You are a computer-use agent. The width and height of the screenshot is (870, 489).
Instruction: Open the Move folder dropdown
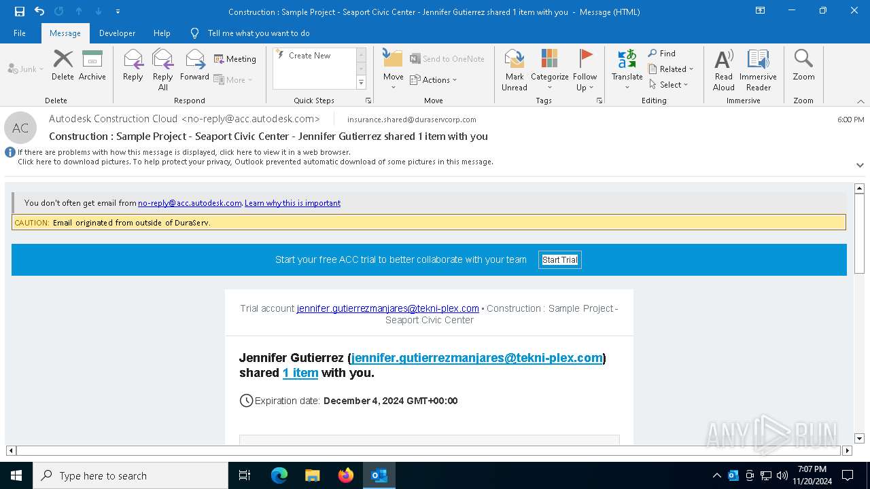[393, 69]
